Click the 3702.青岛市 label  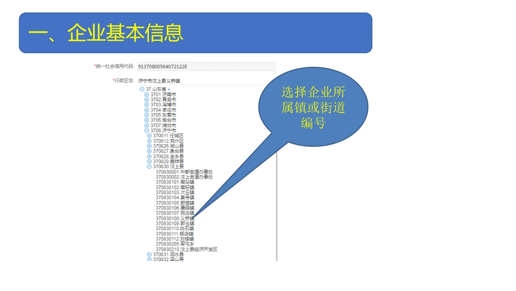coord(163,100)
